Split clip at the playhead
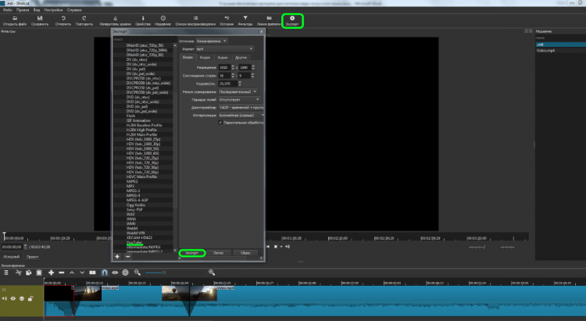The image size is (586, 321). [93, 273]
